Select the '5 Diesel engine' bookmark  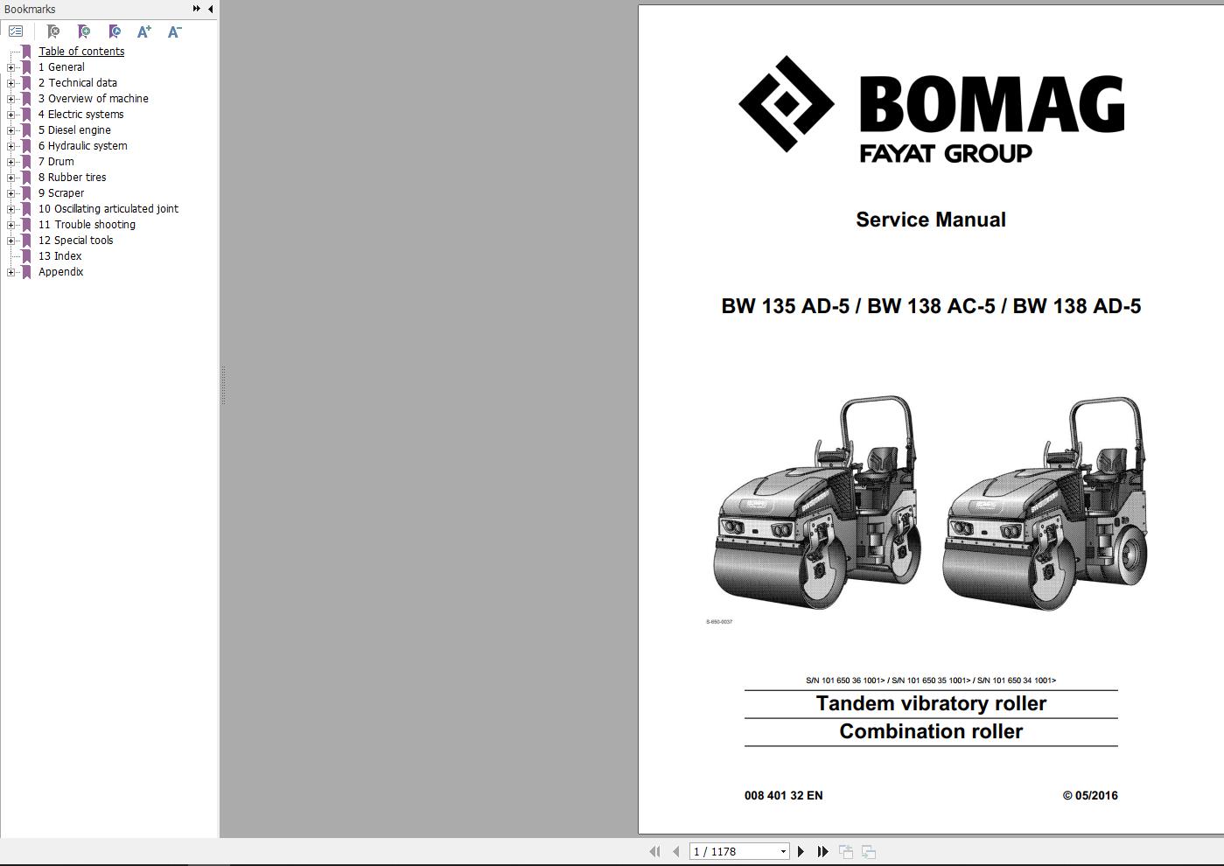[74, 130]
